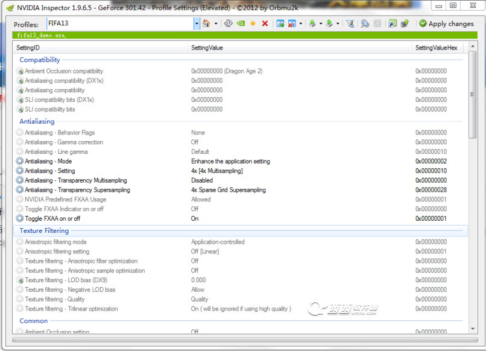Click the refresh arrows toolbar icon
486x351 pixels.
[229, 24]
